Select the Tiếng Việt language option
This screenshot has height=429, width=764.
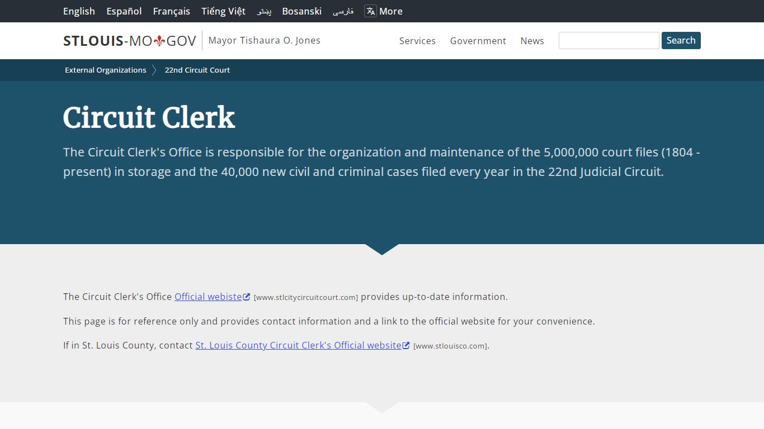[224, 11]
